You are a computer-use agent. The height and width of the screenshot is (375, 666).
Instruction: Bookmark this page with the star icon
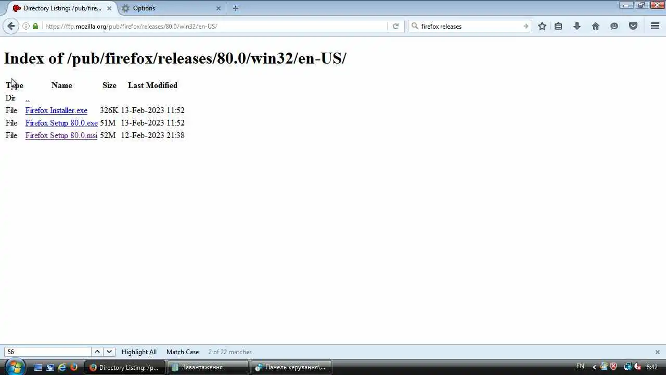tap(542, 26)
